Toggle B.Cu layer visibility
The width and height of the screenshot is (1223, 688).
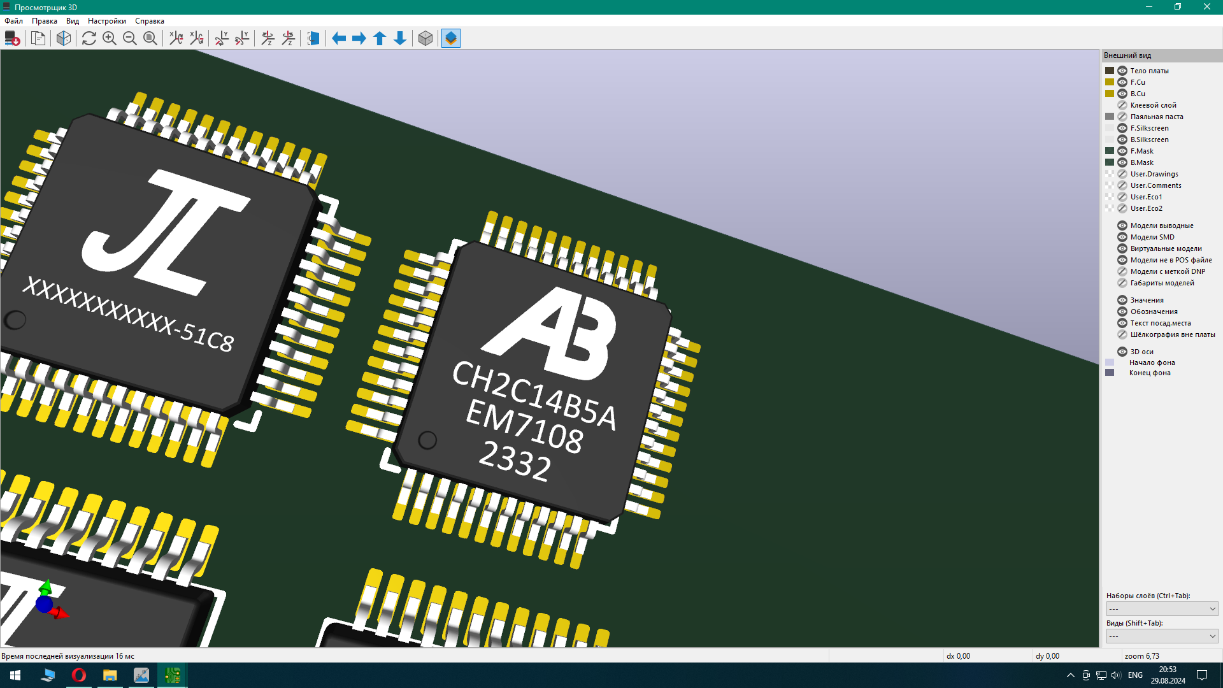point(1122,94)
